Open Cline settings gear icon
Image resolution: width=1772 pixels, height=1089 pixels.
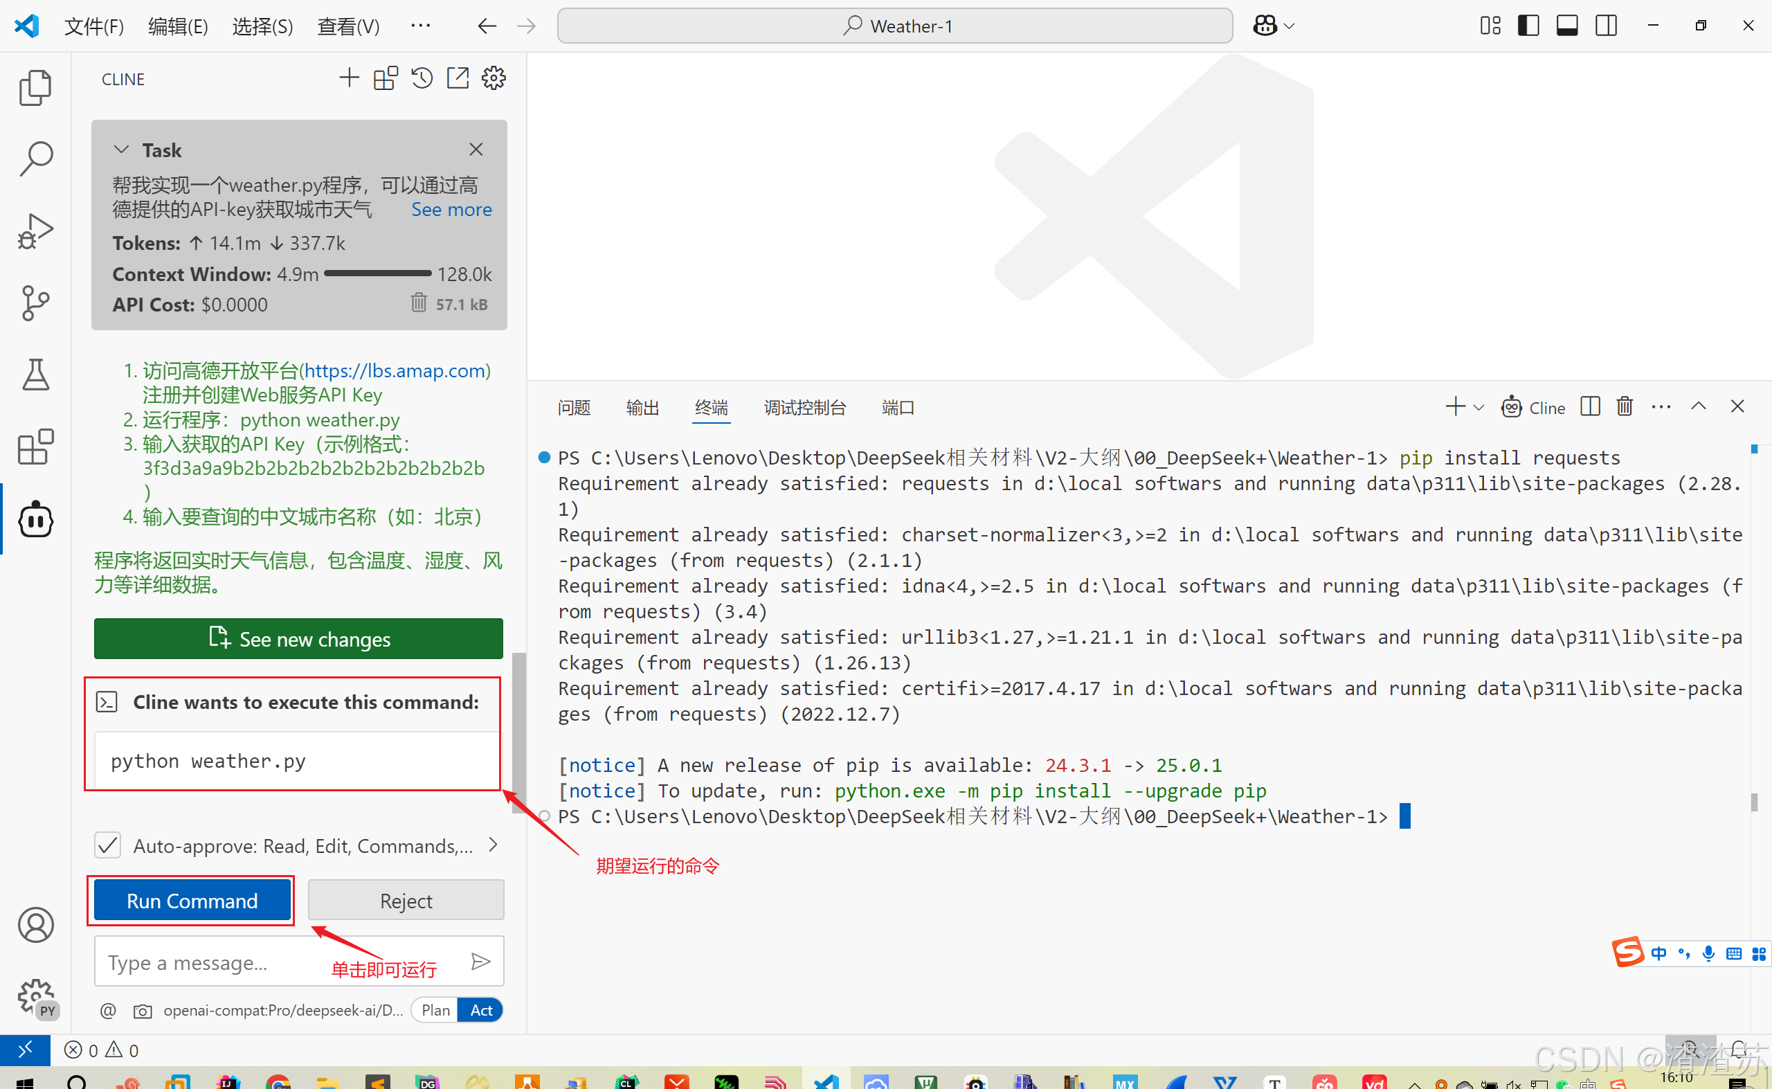point(494,78)
